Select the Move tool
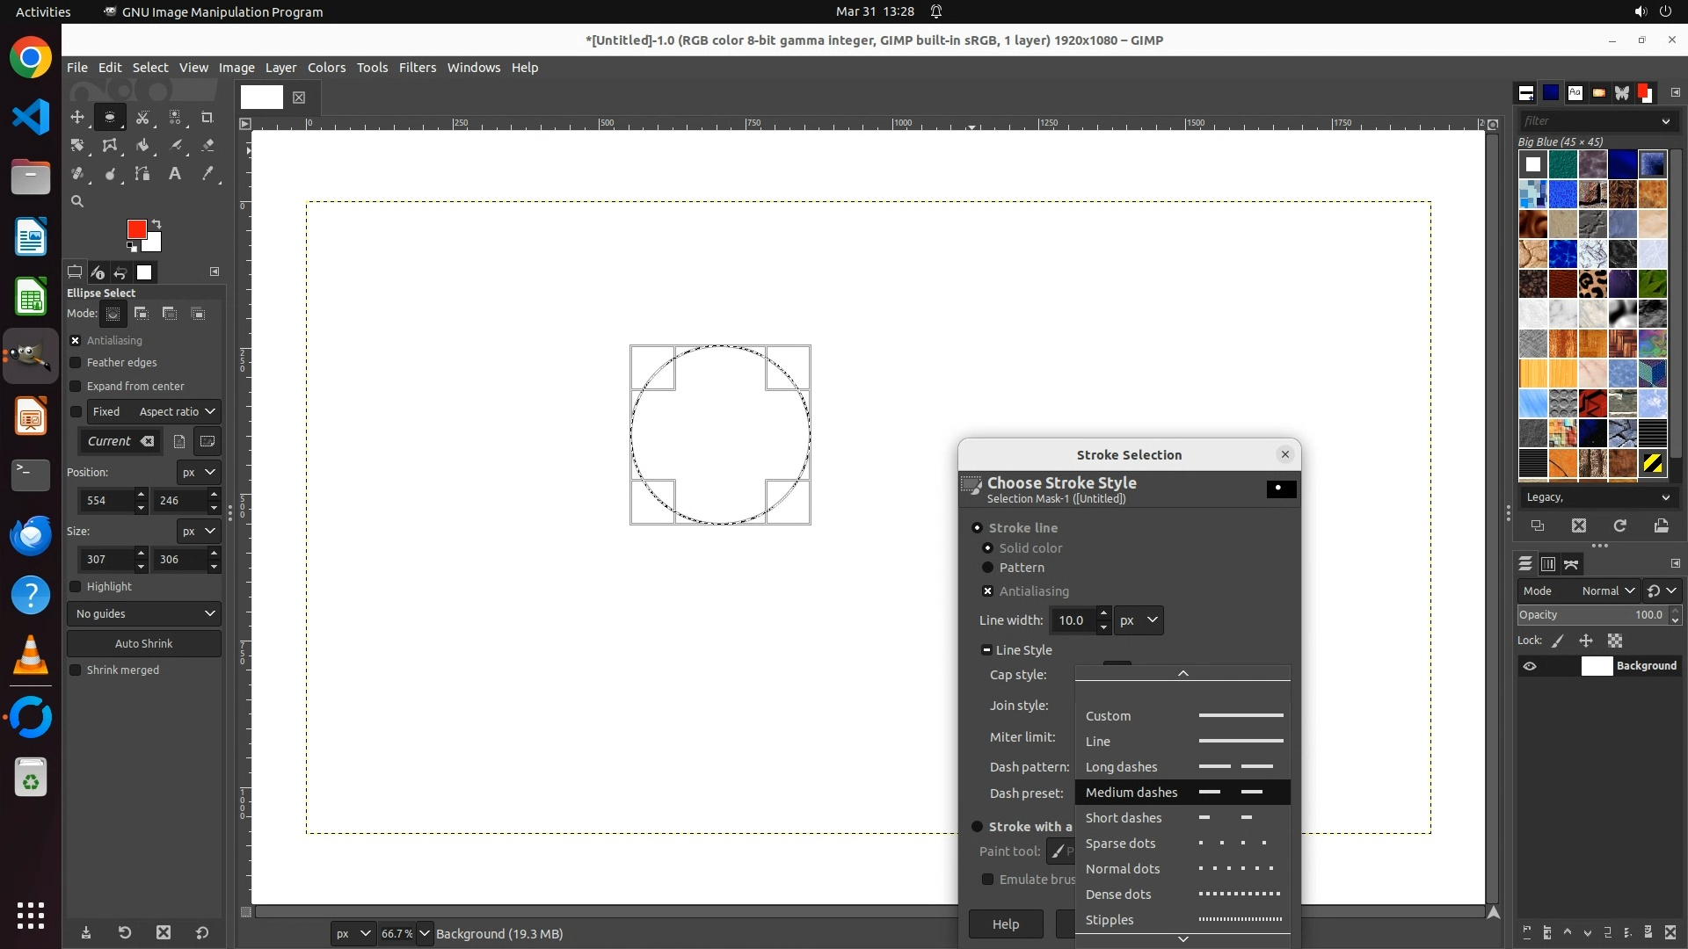 [x=77, y=117]
